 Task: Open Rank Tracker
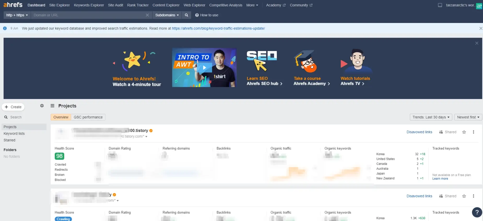pyautogui.click(x=138, y=5)
